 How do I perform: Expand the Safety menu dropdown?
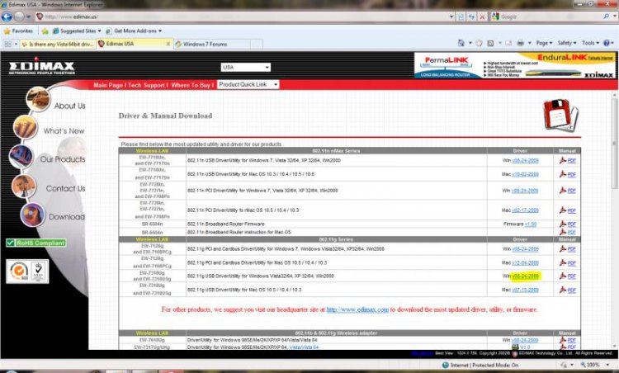[567, 43]
